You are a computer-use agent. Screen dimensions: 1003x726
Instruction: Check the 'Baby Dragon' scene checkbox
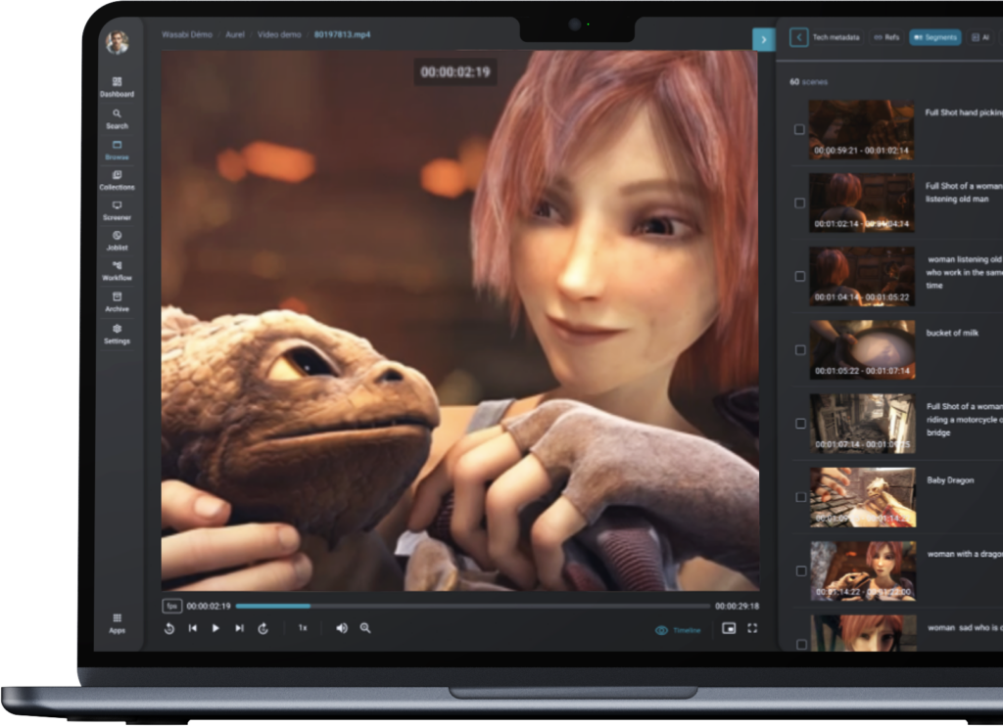(x=800, y=497)
